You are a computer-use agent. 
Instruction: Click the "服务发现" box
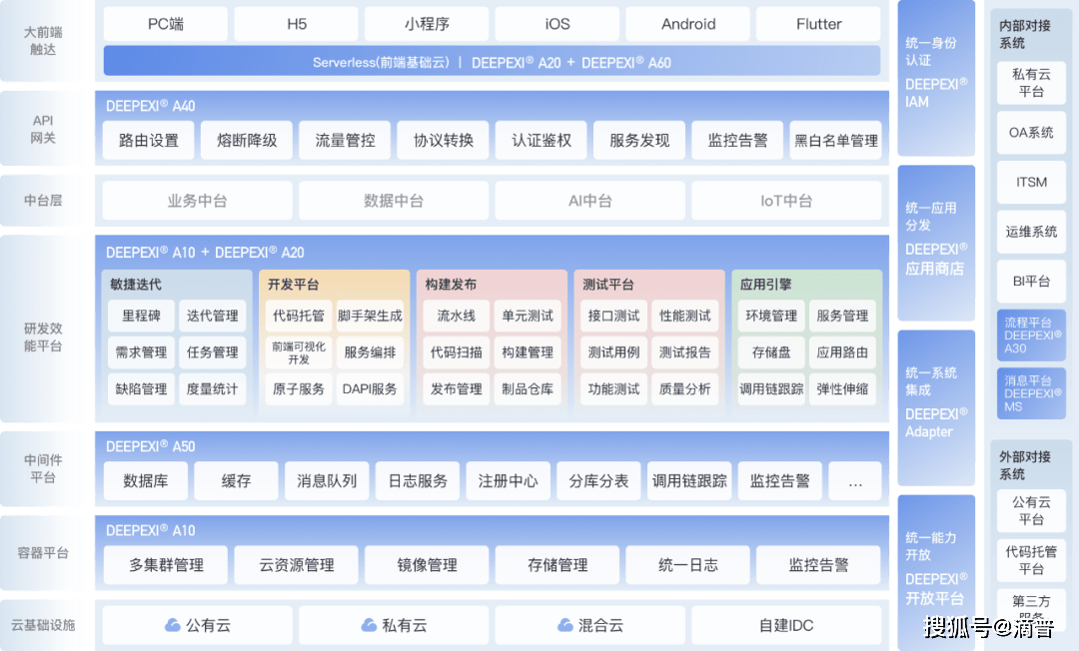(639, 140)
